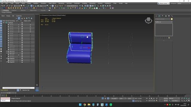Viewport: 191px width, 107px height.
Task: Toggle visibility eye of Box11115
Action: (x=7, y=53)
